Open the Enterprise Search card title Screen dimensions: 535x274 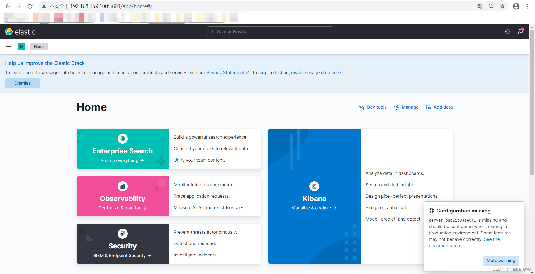tap(123, 151)
